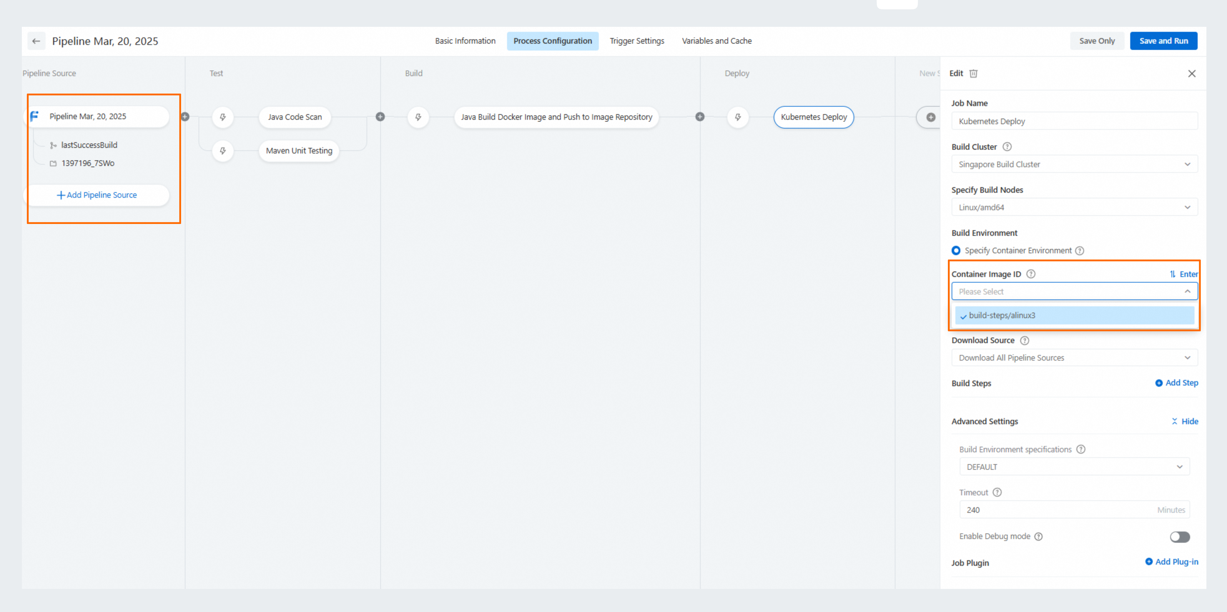
Task: Click the lightning icon before Maven Unit Testing
Action: (x=222, y=151)
